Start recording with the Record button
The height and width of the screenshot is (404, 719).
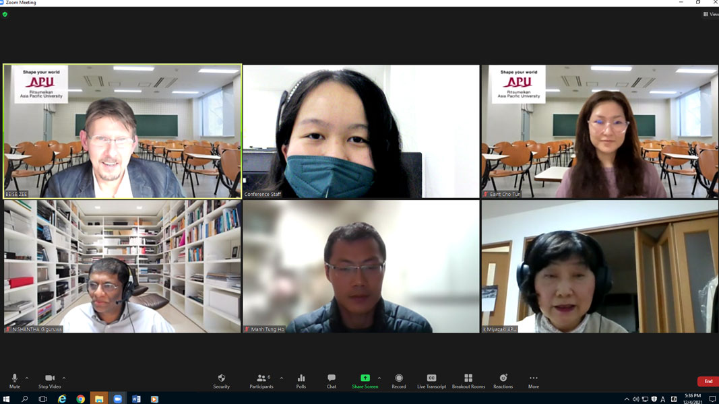tap(399, 380)
